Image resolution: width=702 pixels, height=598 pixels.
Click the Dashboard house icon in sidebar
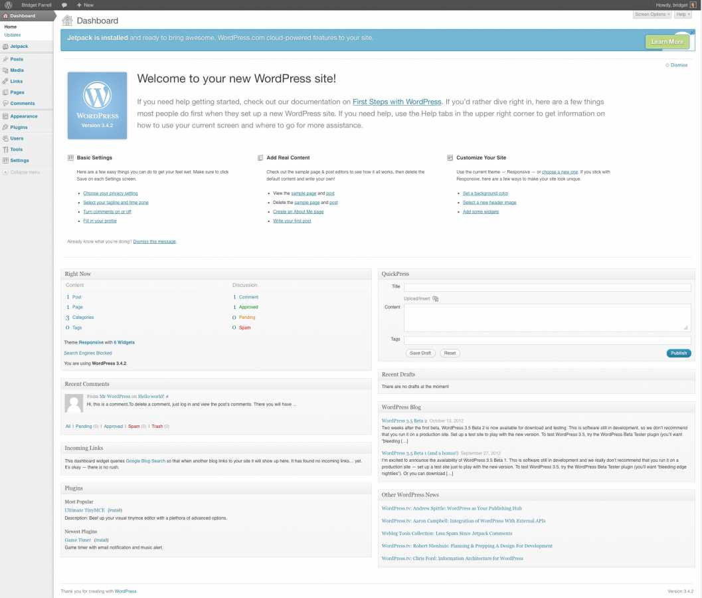(5, 16)
